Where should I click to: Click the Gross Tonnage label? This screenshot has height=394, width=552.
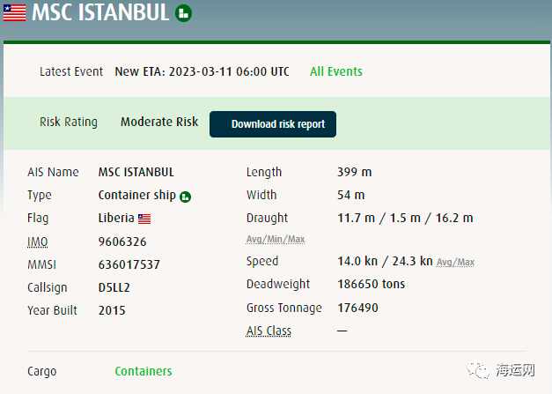coord(284,308)
